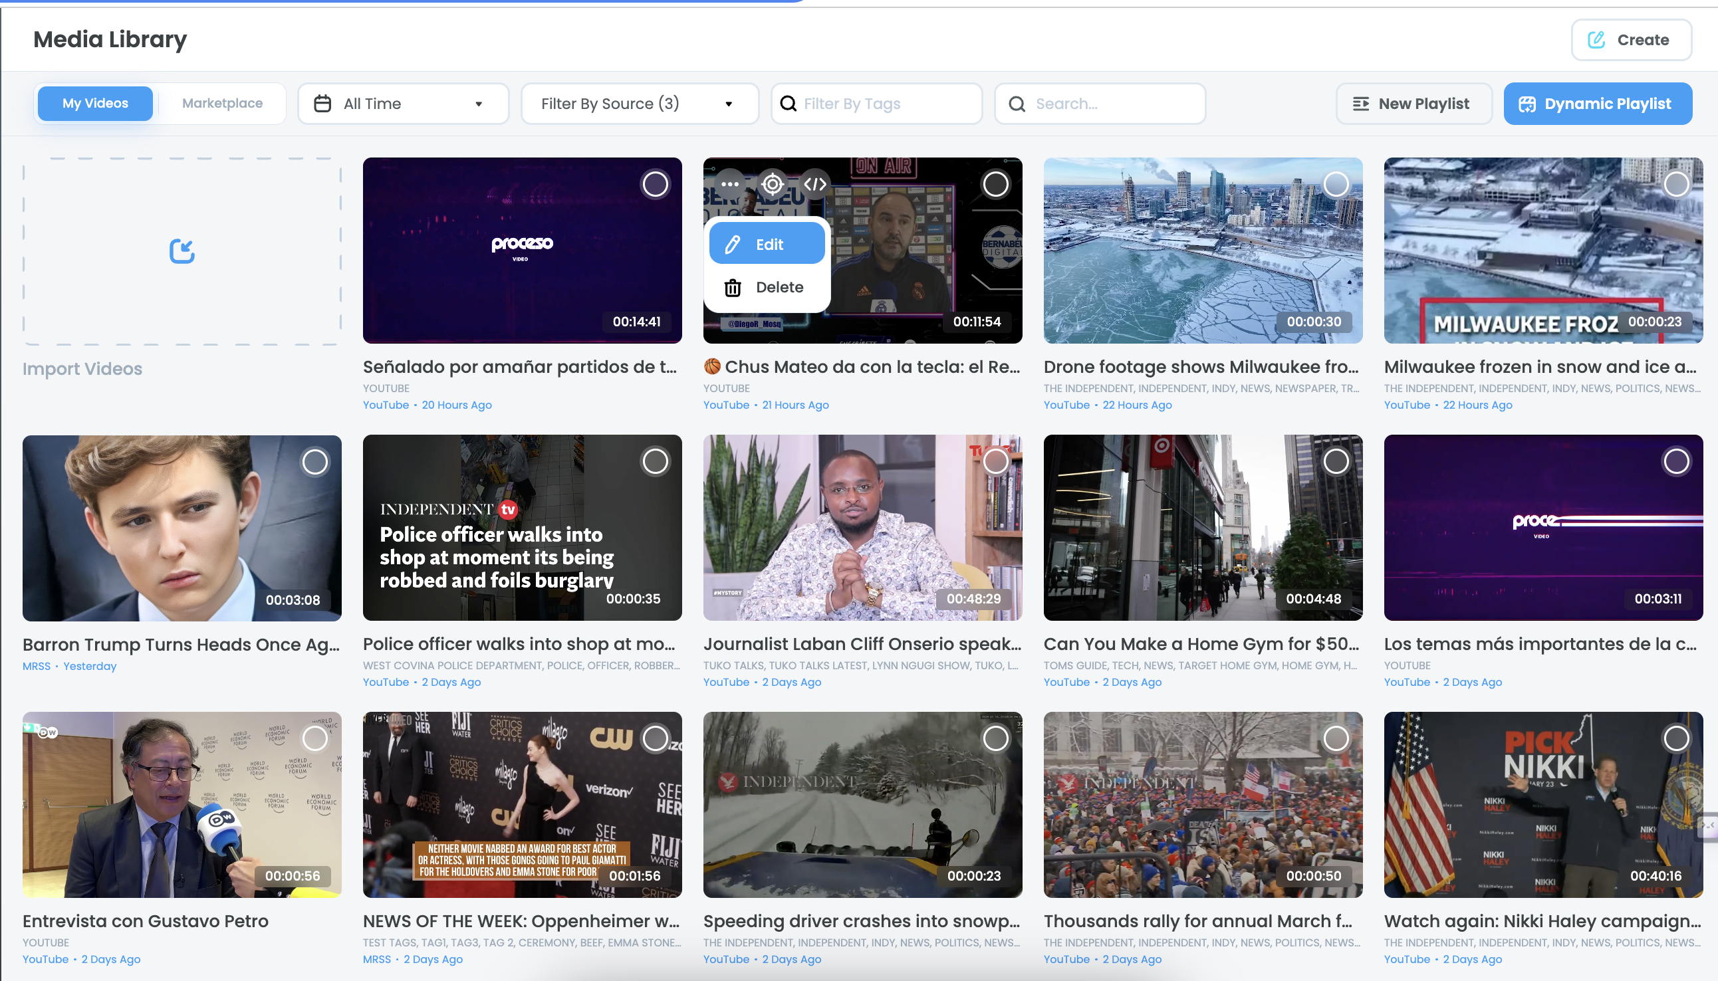Open the three-dots menu on Chus Mateo video

click(730, 184)
